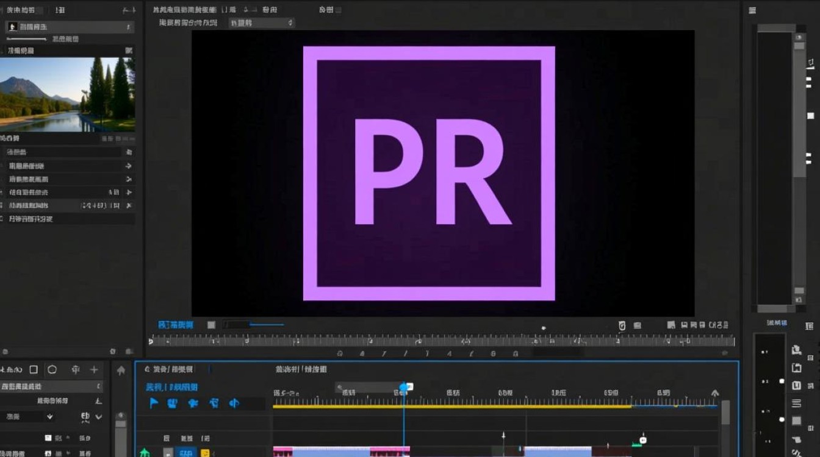The height and width of the screenshot is (457, 820).
Task: Click the green icon at the track header's left
Action: pyautogui.click(x=145, y=453)
